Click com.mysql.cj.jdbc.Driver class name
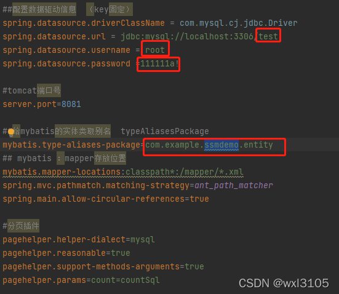 tap(239, 23)
